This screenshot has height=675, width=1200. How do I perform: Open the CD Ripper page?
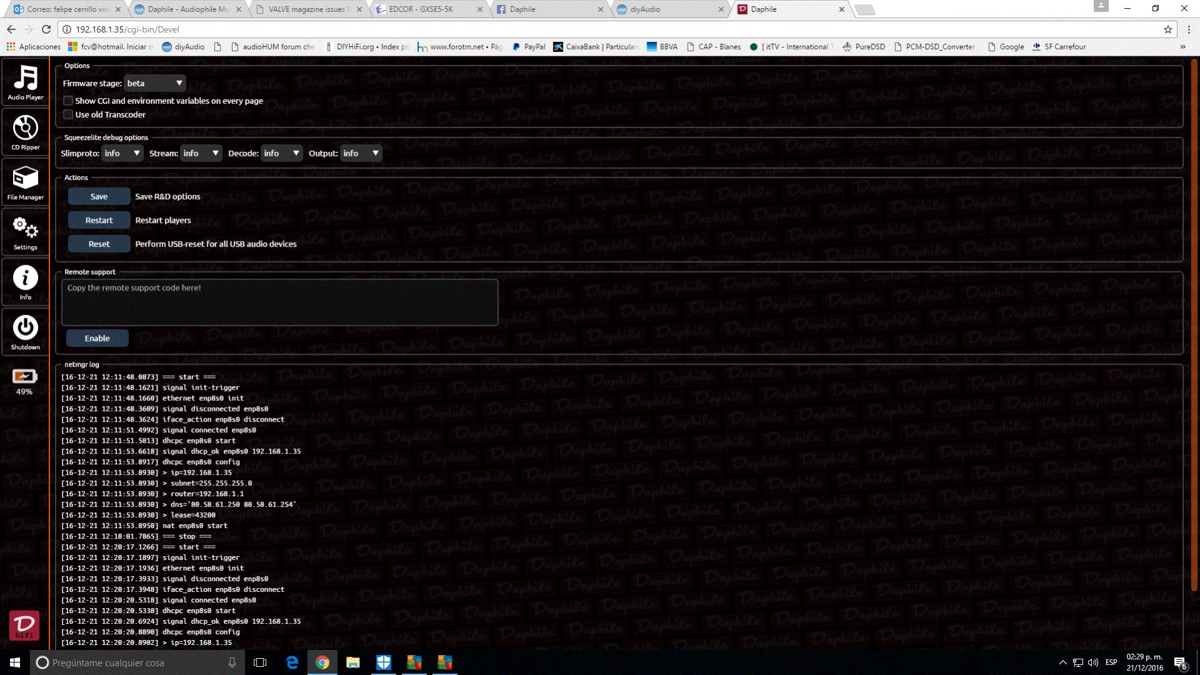[x=25, y=132]
